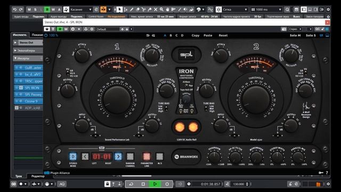Open the Стерео routing dropdown
The image size is (341, 192).
[x=295, y=29]
